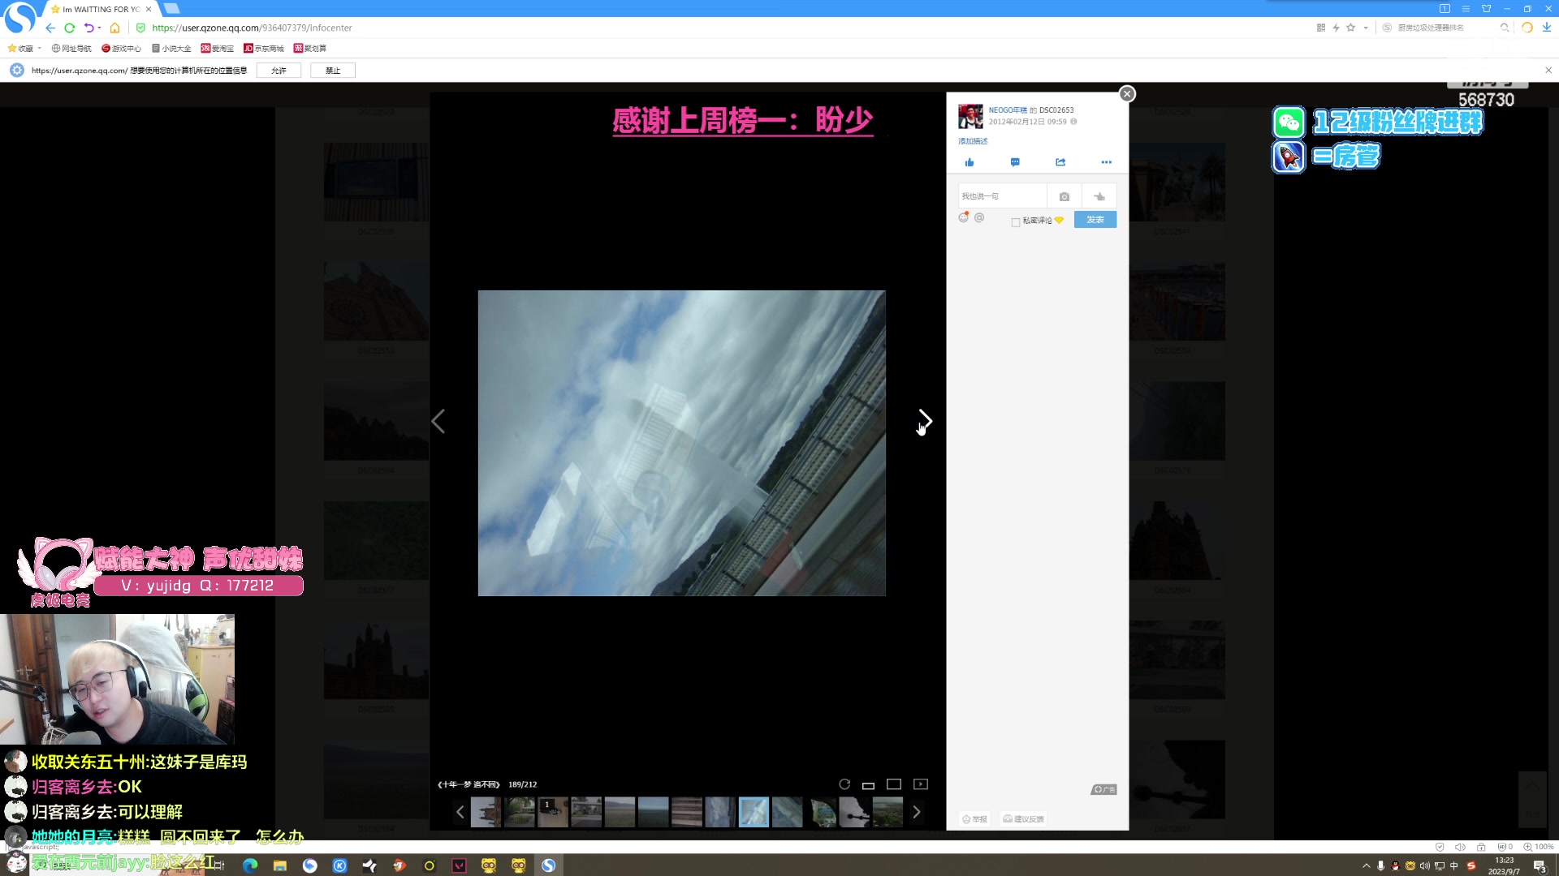Dismiss the location permission bar
Screen dimensions: 1559x876
(x=1548, y=71)
